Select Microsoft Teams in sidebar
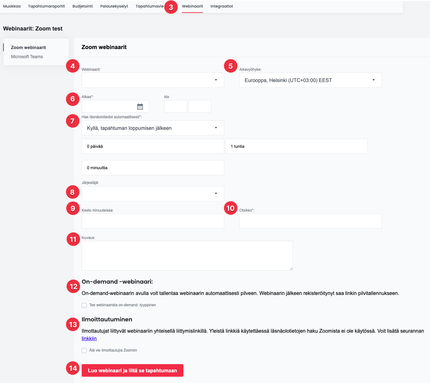The height and width of the screenshot is (383, 430). (x=27, y=57)
